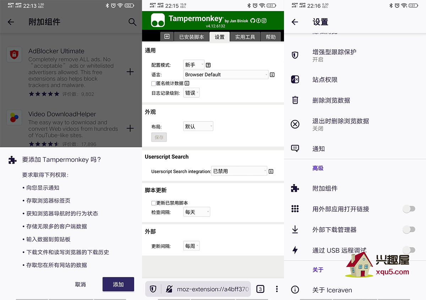This screenshot has height=300, width=426.
Task: Open 关于 Iceraven
Action: 355,290
